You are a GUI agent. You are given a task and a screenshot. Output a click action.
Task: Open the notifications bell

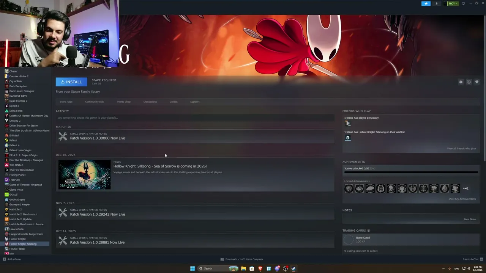pos(436,3)
